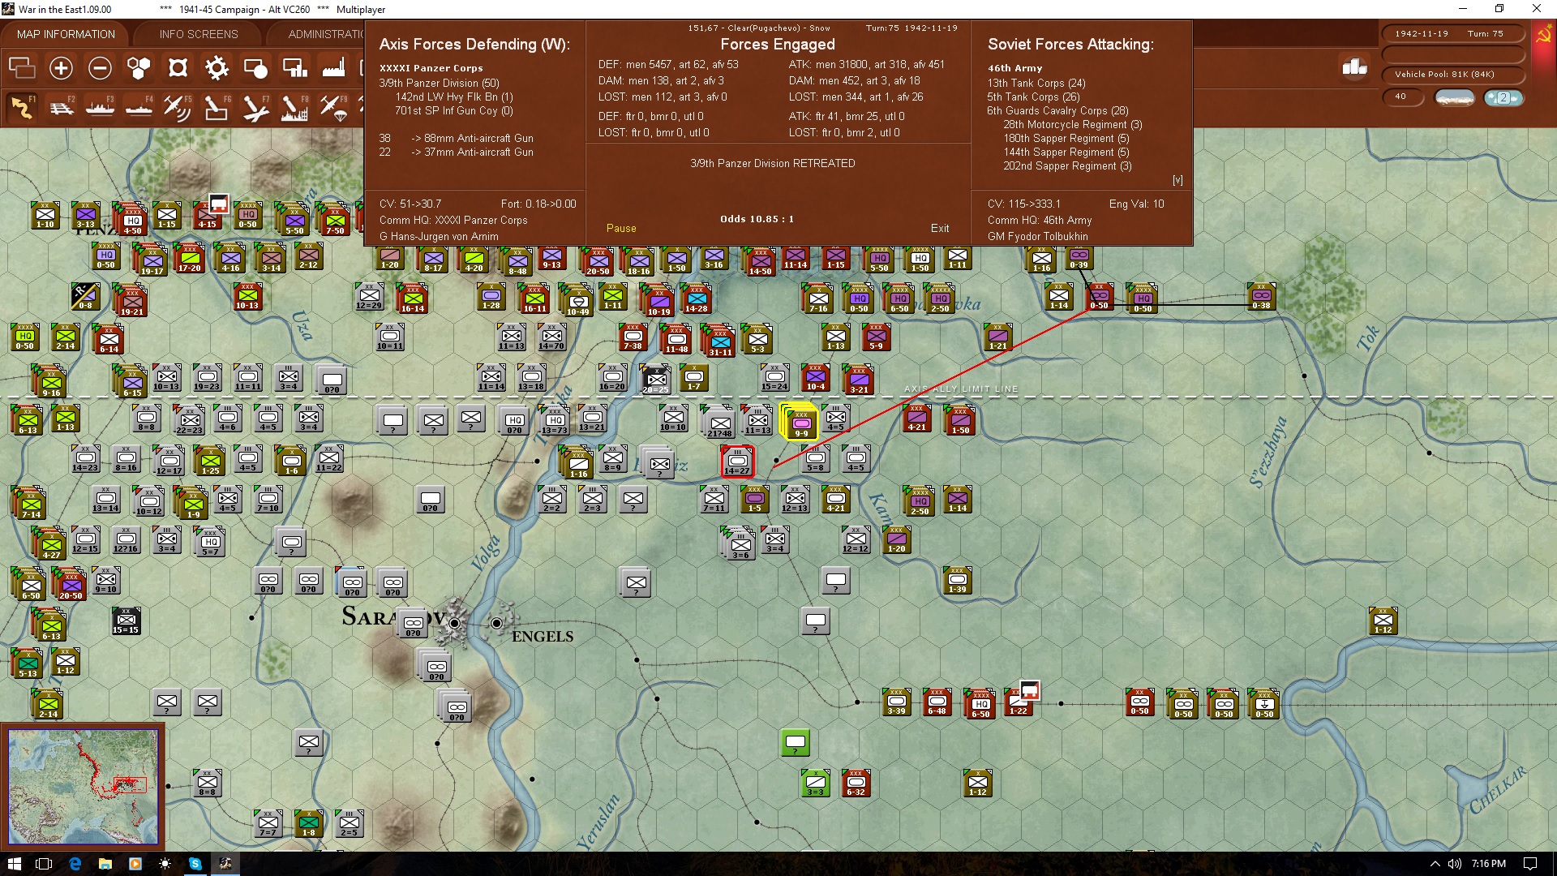Open the ADMINISTRATION tab
The width and height of the screenshot is (1557, 876).
326,34
